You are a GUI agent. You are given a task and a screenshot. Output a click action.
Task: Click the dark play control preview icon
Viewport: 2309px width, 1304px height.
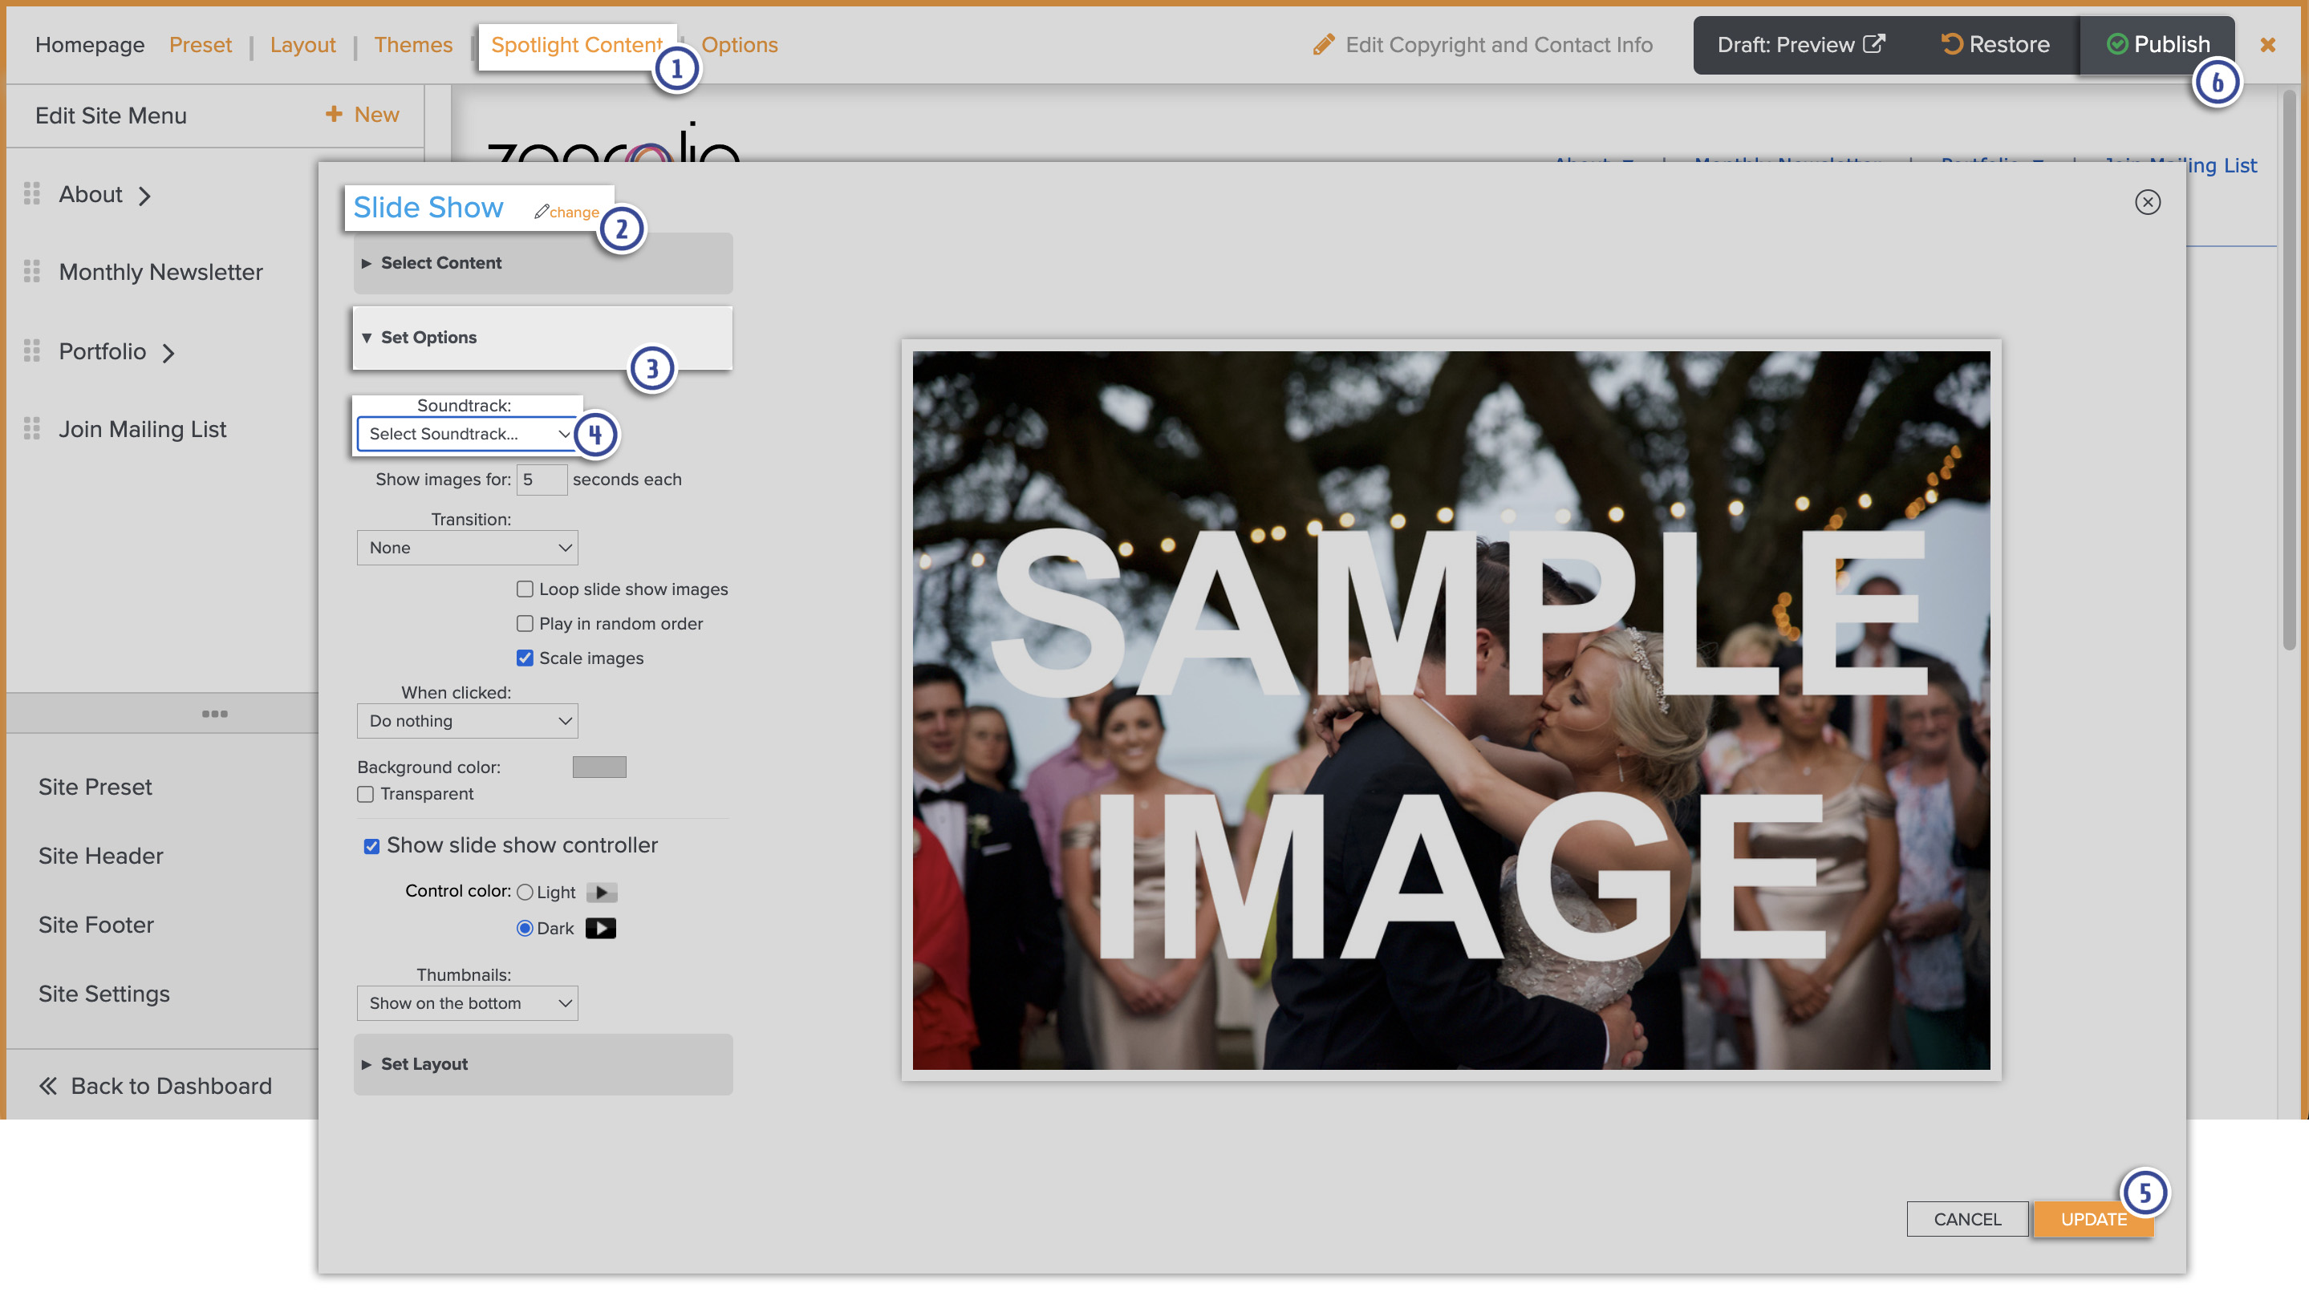click(x=599, y=928)
